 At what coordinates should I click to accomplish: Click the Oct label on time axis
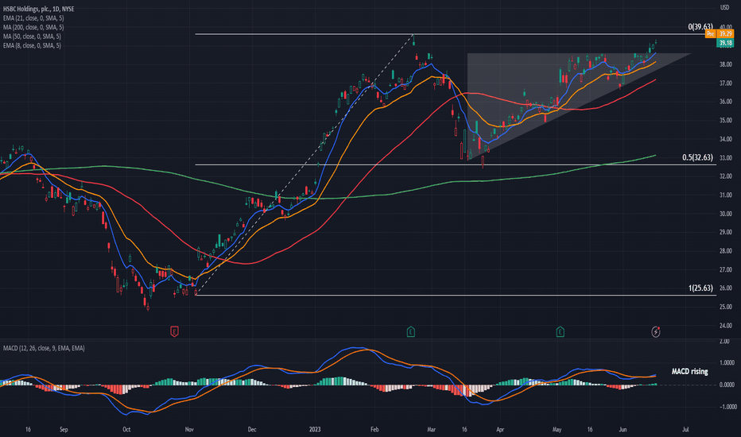click(x=126, y=429)
